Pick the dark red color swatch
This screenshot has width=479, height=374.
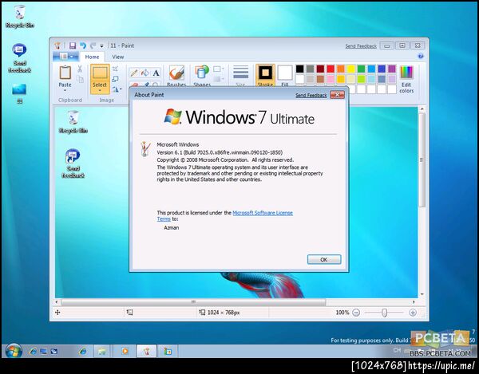pyautogui.click(x=320, y=69)
